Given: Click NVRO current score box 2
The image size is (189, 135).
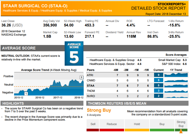Looking at the screenshot, I should 158,96.
